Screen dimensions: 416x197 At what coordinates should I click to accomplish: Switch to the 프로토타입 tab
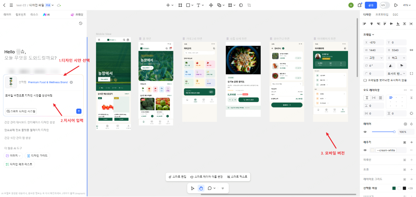(x=382, y=15)
